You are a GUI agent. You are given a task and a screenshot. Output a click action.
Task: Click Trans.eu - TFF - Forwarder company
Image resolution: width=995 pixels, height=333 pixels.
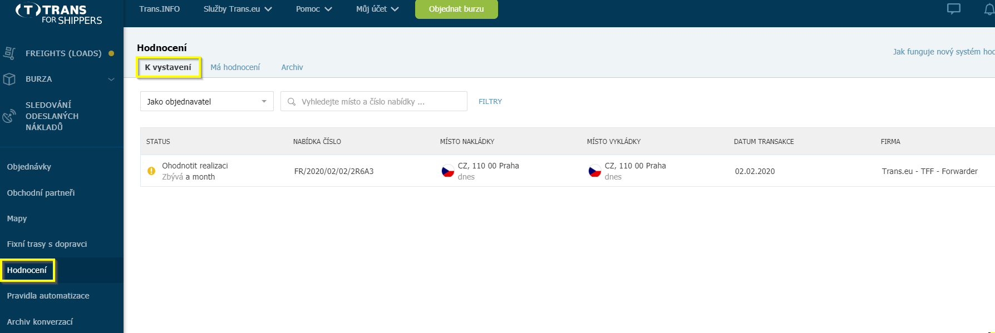coord(929,171)
